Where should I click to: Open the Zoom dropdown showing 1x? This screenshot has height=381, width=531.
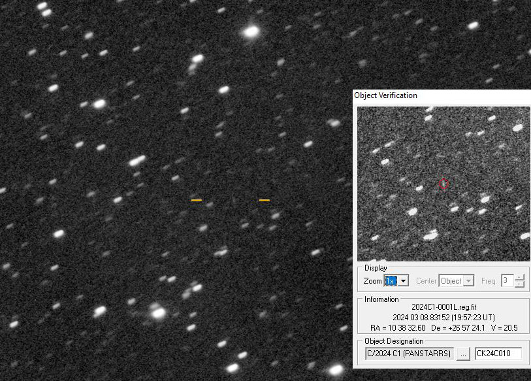point(404,281)
